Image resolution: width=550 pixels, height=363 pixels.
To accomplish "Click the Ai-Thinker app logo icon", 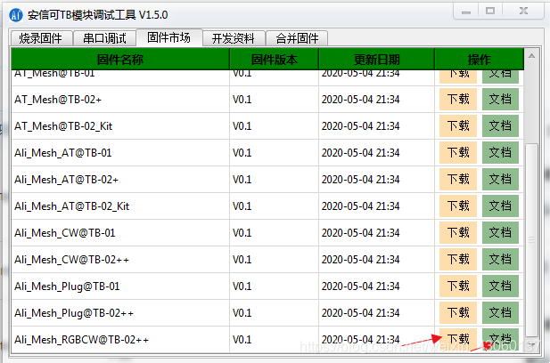I will (16, 15).
